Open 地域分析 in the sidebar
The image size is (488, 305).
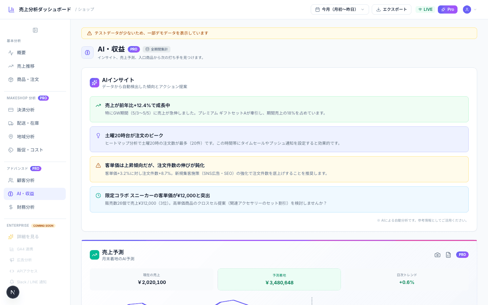[x=35, y=137]
